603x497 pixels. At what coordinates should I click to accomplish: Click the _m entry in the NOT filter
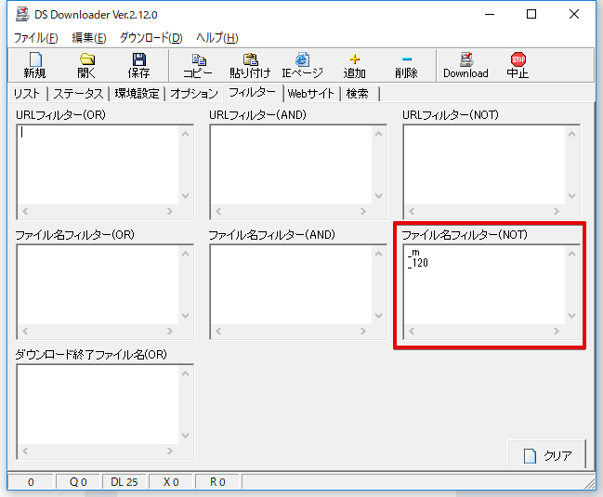[414, 253]
